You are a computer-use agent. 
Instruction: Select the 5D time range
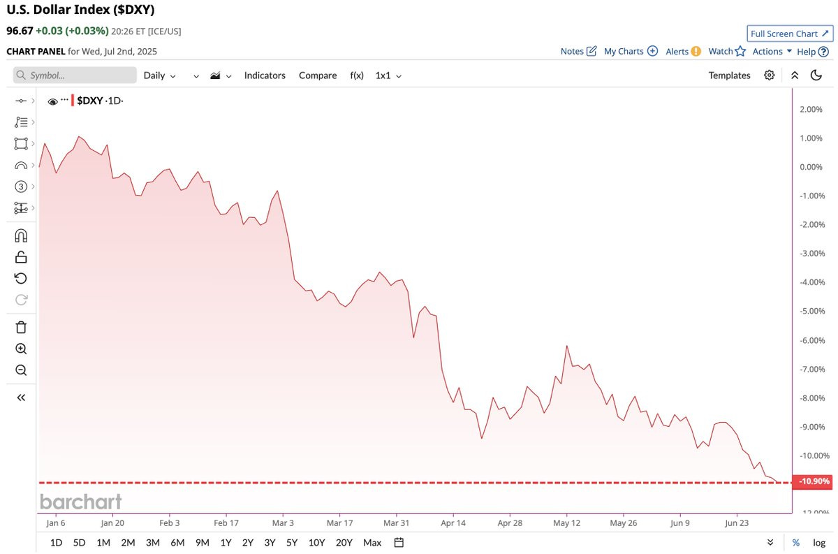click(x=80, y=543)
